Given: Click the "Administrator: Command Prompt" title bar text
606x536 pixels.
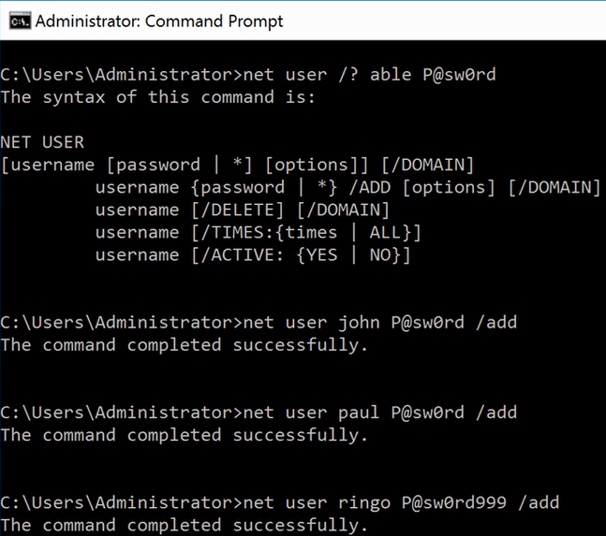Looking at the screenshot, I should [158, 21].
